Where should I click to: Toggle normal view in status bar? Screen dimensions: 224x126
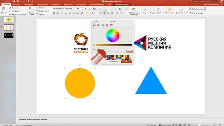point(175,125)
